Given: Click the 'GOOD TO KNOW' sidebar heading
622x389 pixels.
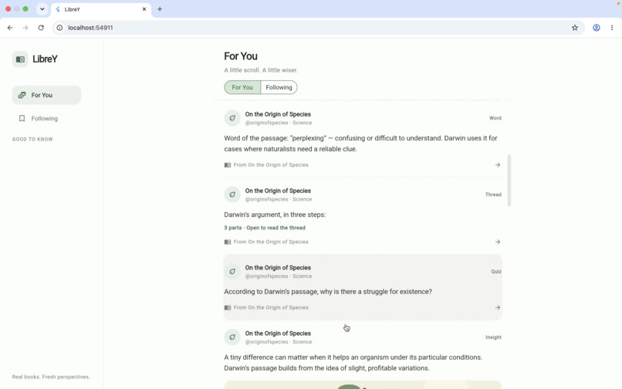Looking at the screenshot, I should pos(32,140).
